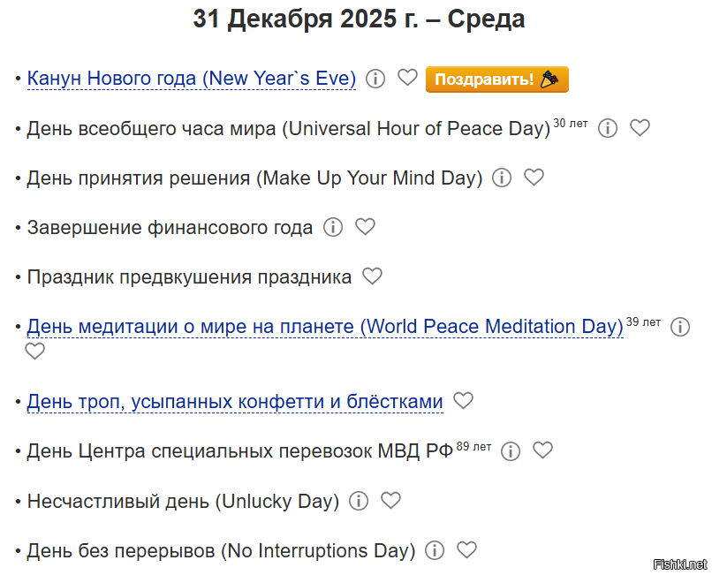Viewport: 712px width, 575px height.
Task: Show info for World Peace Meditation Day
Action: (x=680, y=327)
